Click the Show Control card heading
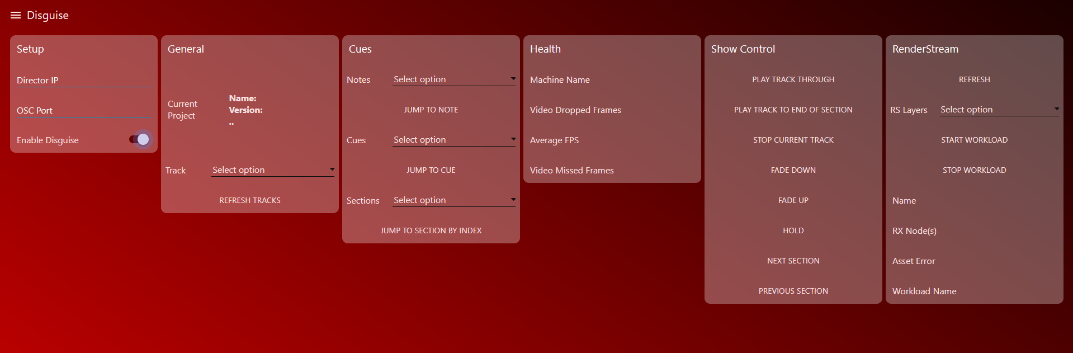The height and width of the screenshot is (353, 1073). coord(743,49)
